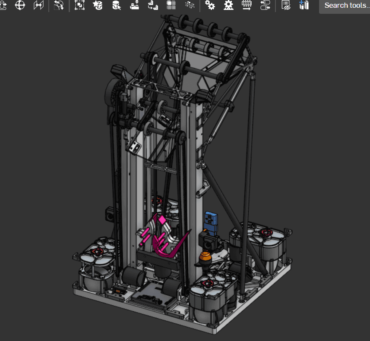Click the cylinder-with-cursor toolbar icon

pyautogui.click(x=116, y=5)
